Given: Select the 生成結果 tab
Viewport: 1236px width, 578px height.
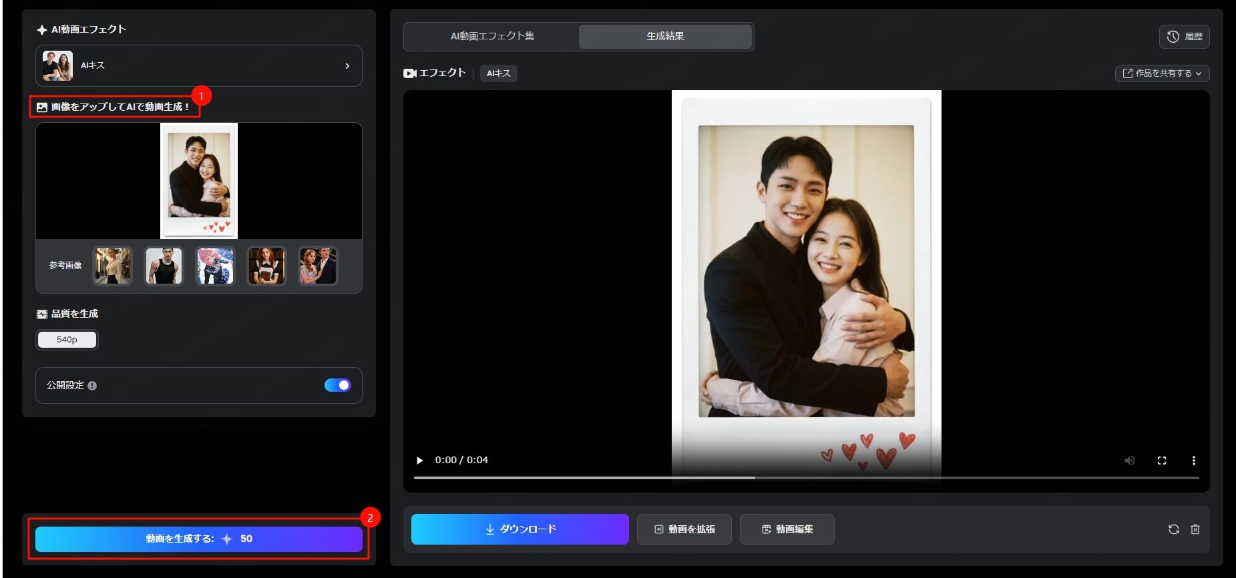Looking at the screenshot, I should [x=665, y=36].
